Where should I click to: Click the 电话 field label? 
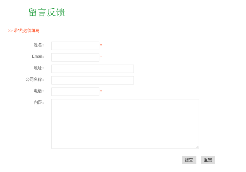39,91
